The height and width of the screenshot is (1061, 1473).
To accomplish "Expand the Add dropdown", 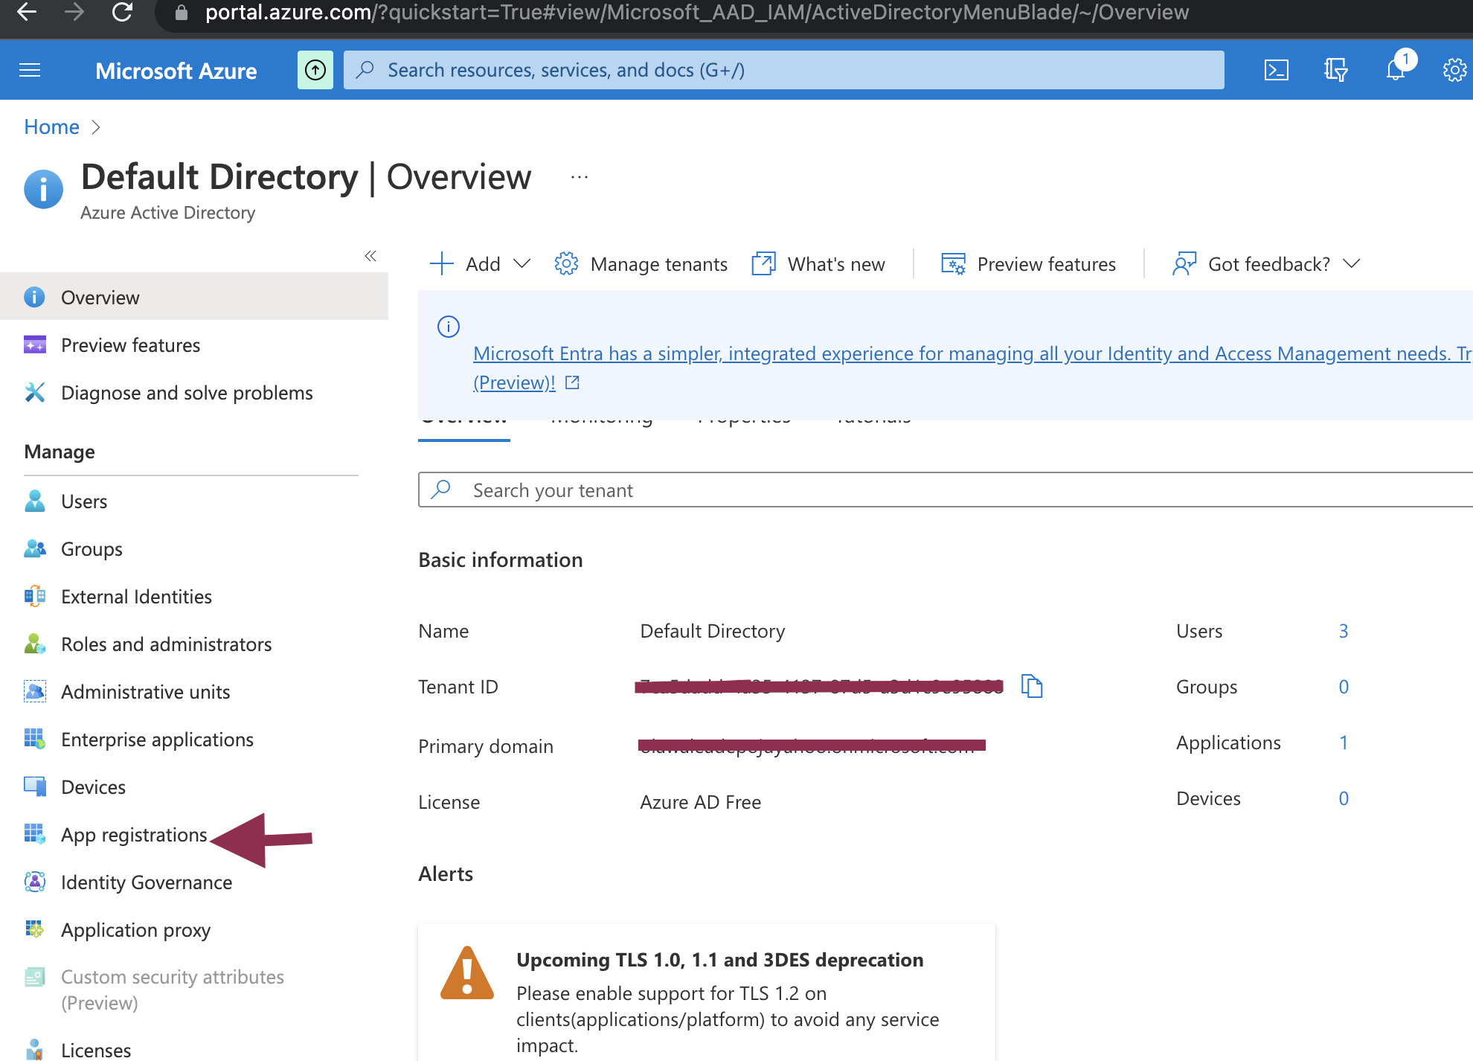I will 481,263.
